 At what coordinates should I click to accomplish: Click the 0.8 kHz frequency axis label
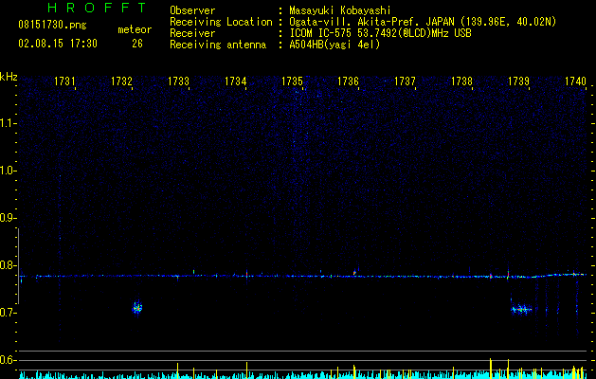(9, 265)
